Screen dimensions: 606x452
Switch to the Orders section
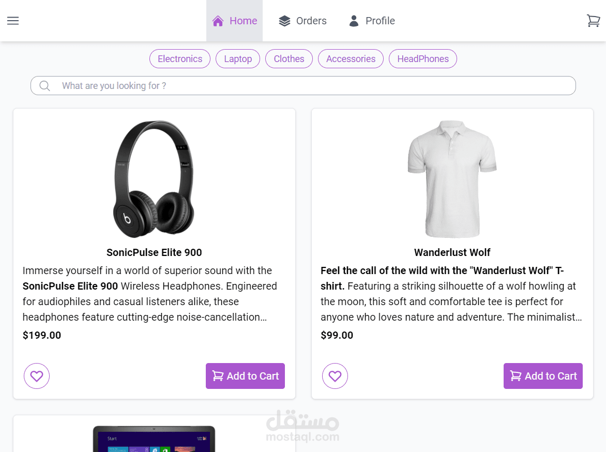302,21
